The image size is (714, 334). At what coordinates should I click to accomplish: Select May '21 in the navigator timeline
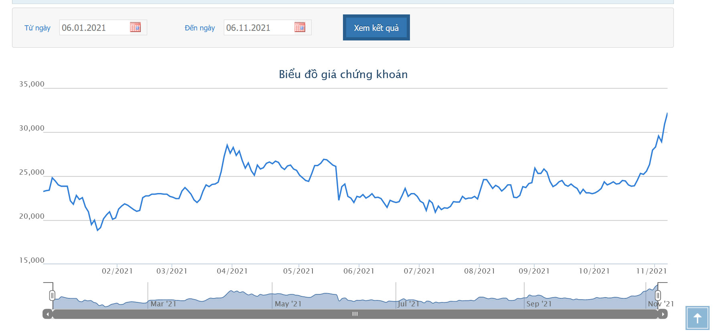click(x=288, y=304)
